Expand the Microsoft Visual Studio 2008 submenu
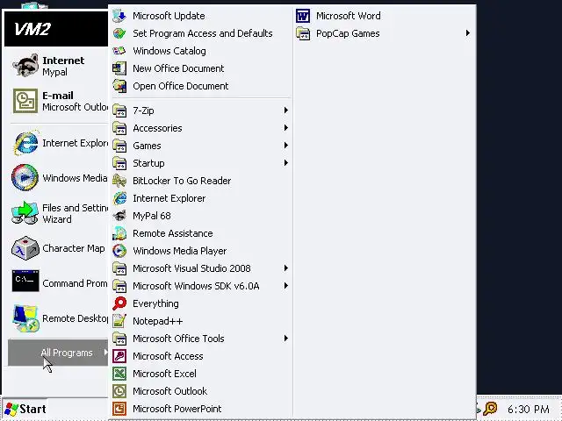This screenshot has width=562, height=421. pyautogui.click(x=201, y=268)
